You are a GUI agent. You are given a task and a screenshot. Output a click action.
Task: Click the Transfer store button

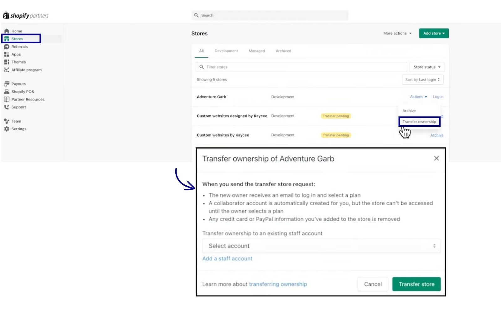[x=416, y=284]
